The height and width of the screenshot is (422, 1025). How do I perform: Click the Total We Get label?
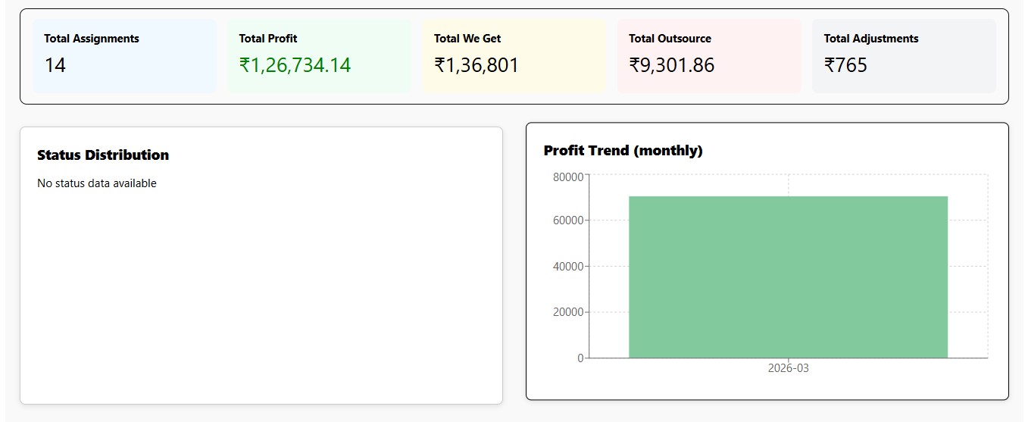pos(467,39)
